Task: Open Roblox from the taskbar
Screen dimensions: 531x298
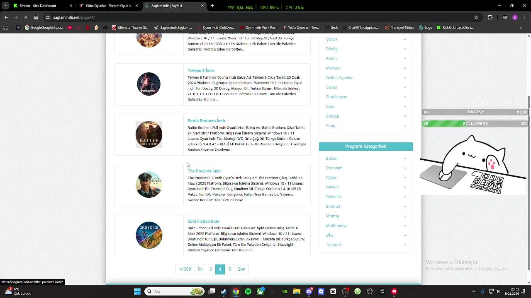Action: pyautogui.click(x=321, y=291)
